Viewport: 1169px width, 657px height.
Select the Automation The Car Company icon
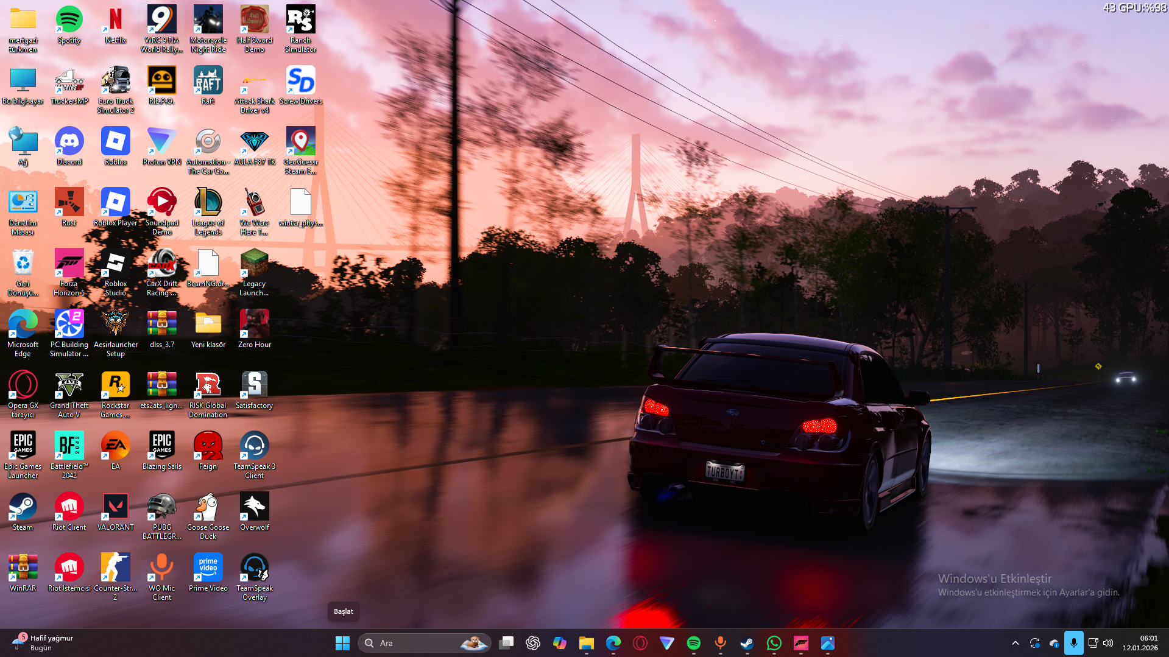coord(208,151)
